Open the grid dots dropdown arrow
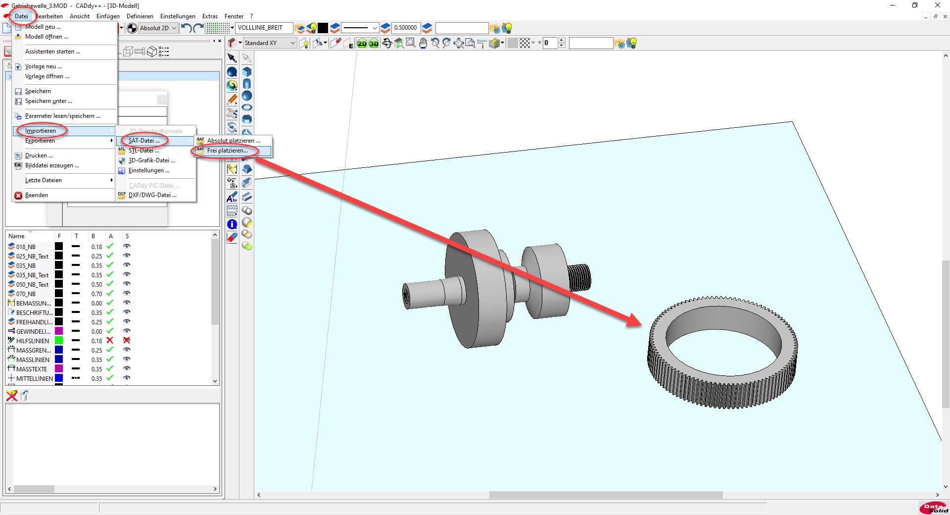The height and width of the screenshot is (515, 950). click(232, 28)
